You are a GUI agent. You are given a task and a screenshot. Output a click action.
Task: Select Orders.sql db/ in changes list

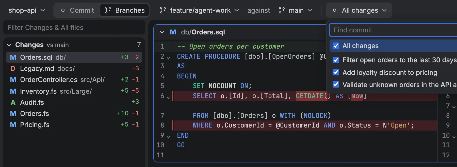pos(74,57)
